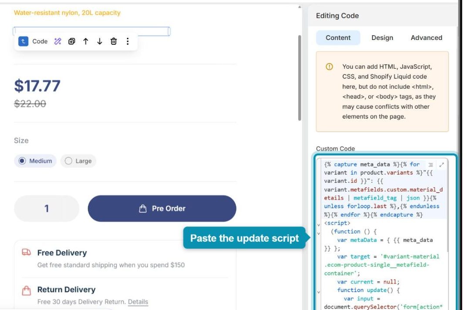Screen dimensions: 471x310
Task: Select the Medium size option
Action: click(35, 161)
